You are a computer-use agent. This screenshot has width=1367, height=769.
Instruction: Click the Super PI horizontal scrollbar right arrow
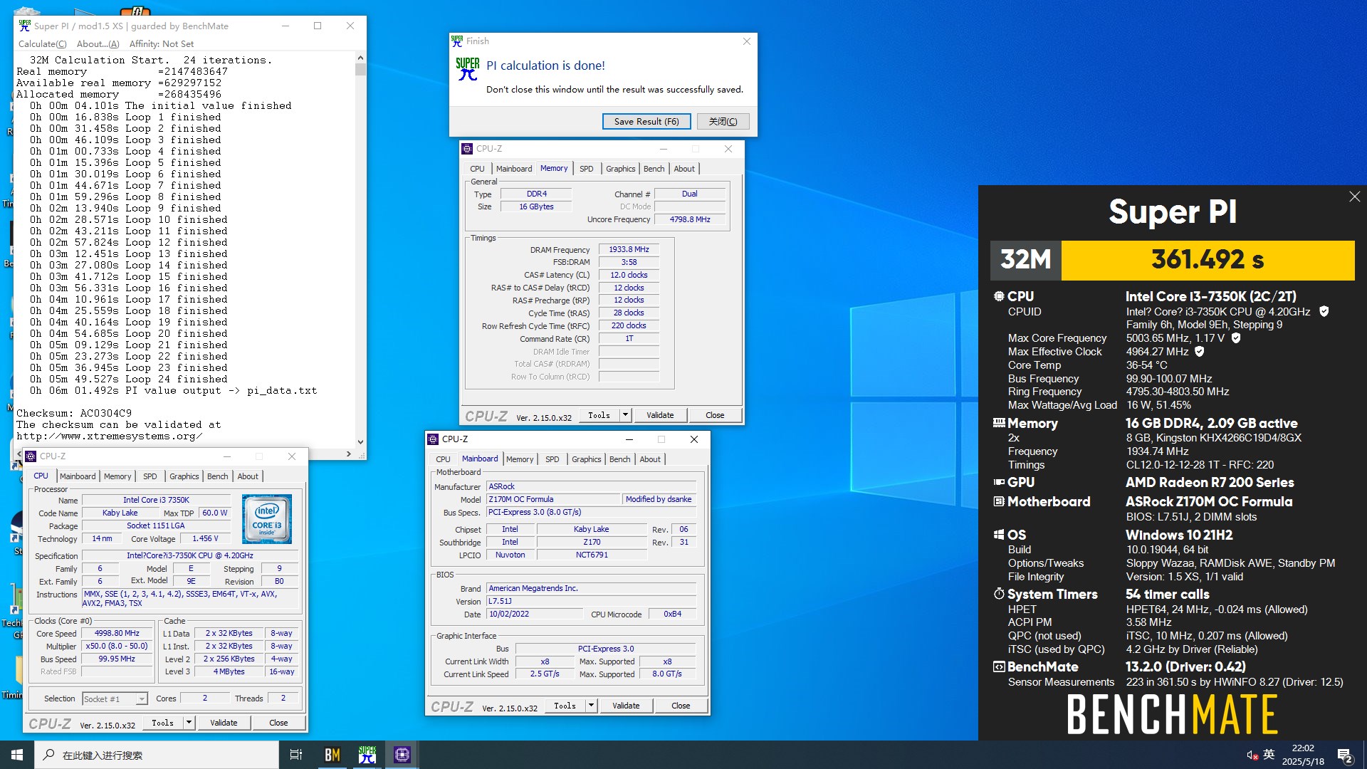[348, 454]
